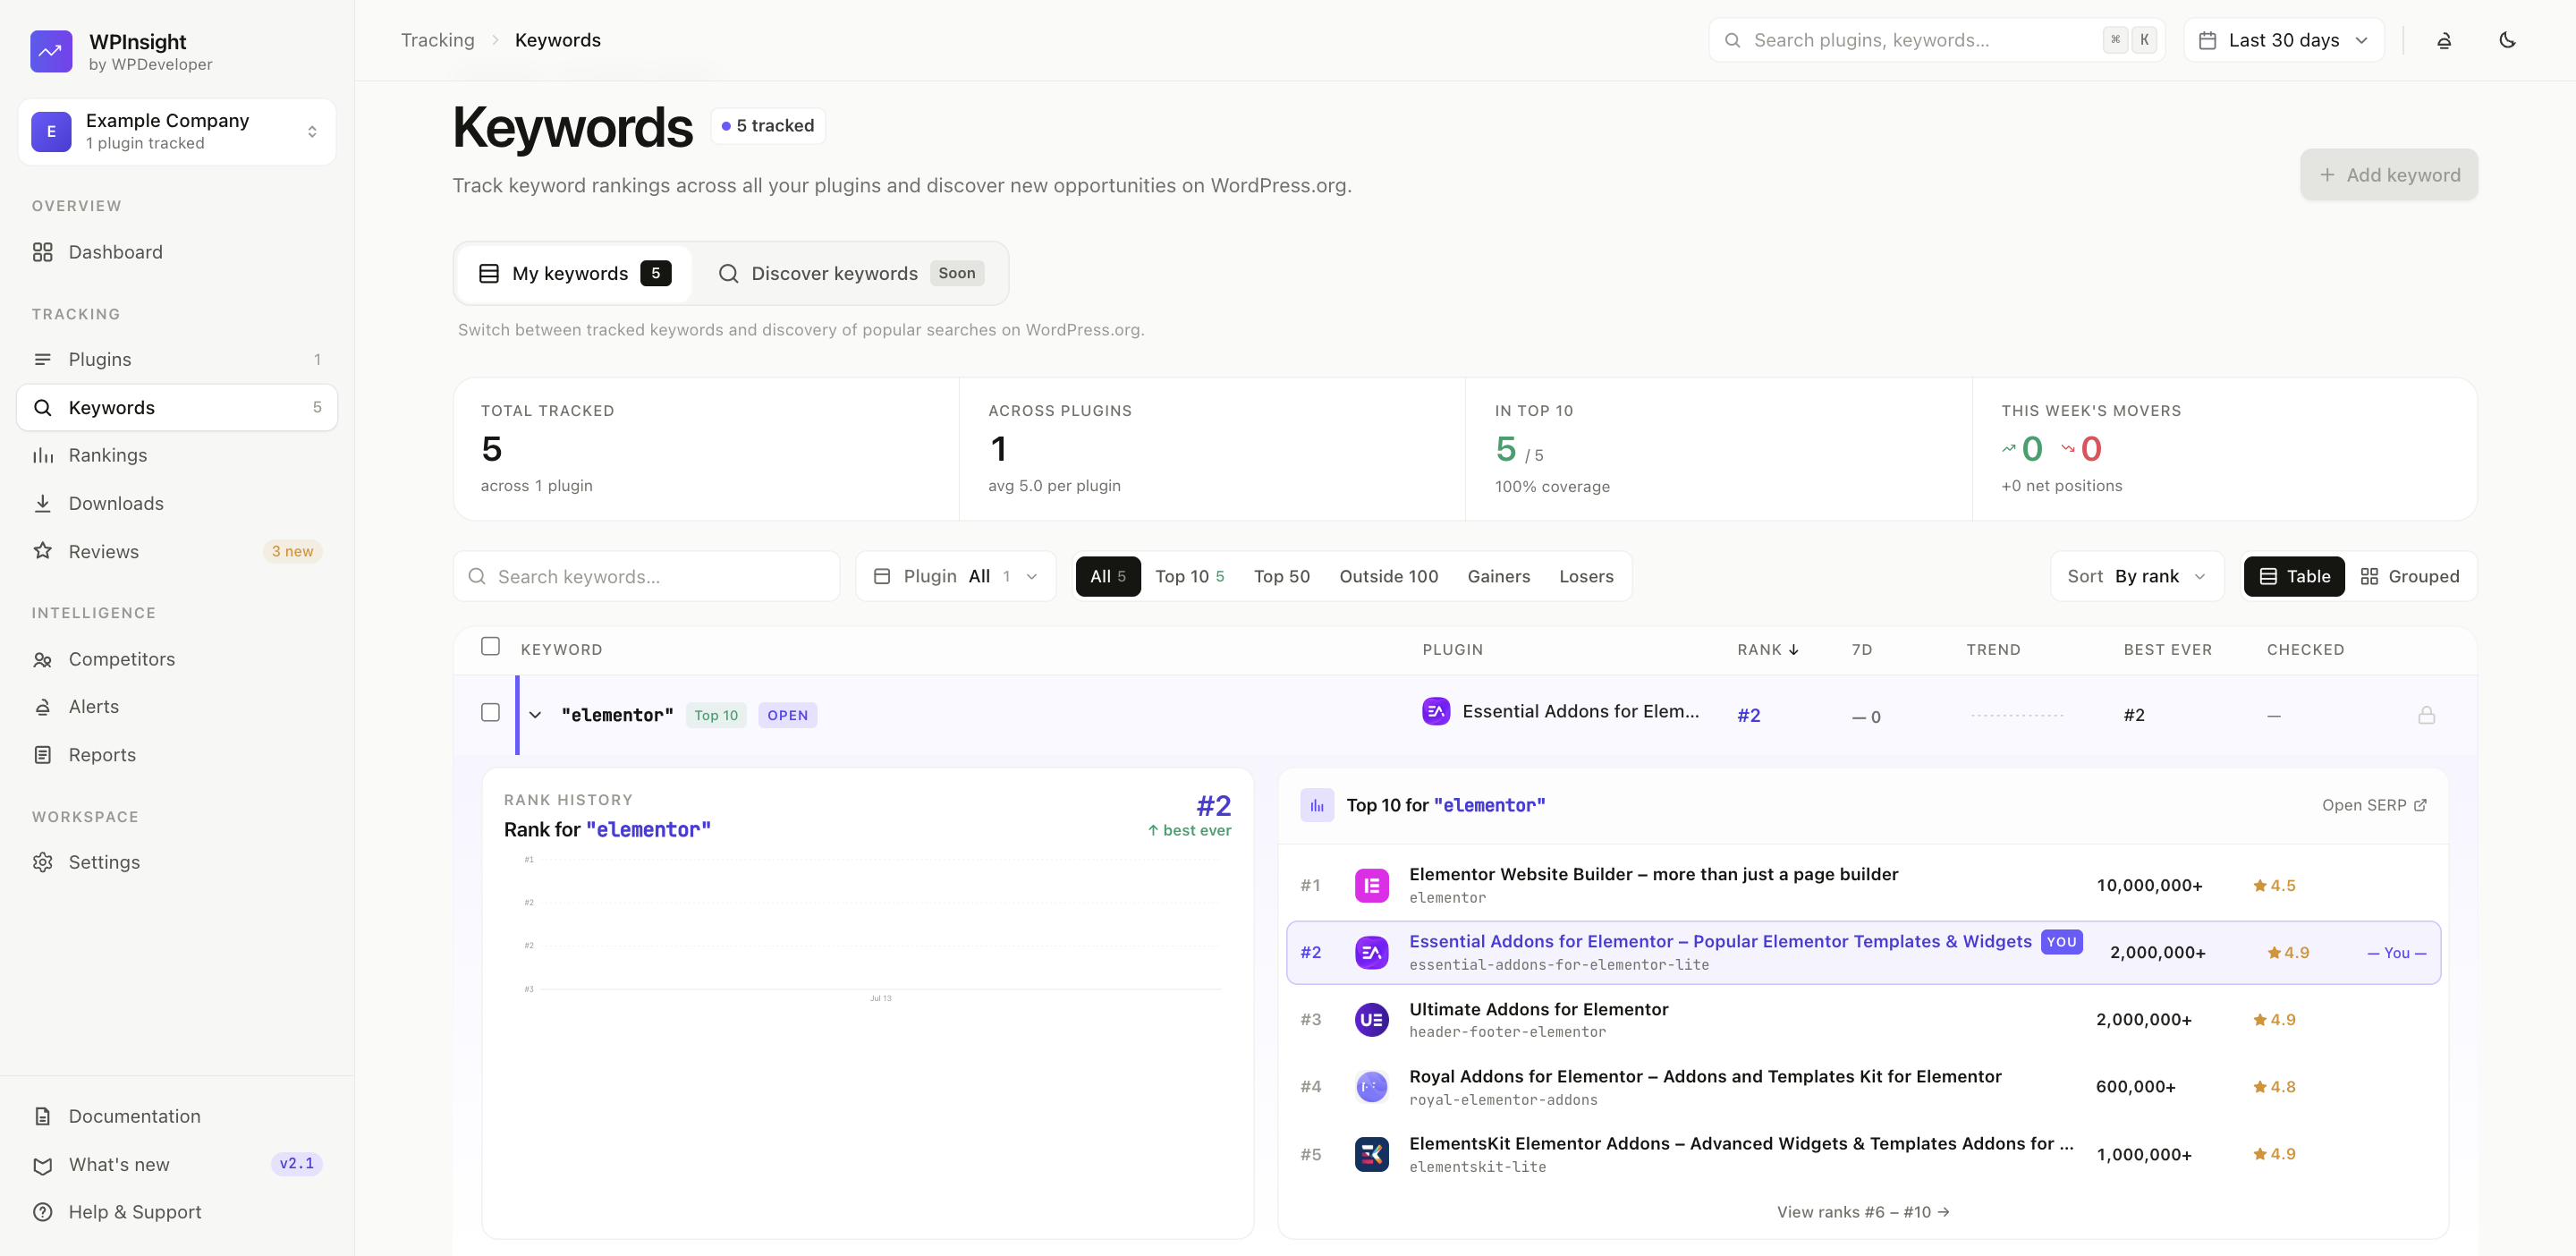
Task: Click the Ultimate Addons for Elementor icon
Action: pos(1371,1019)
